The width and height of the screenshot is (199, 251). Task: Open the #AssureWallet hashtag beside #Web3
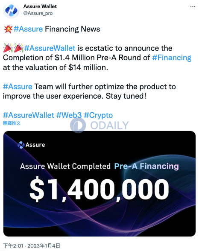pyautogui.click(x=29, y=115)
